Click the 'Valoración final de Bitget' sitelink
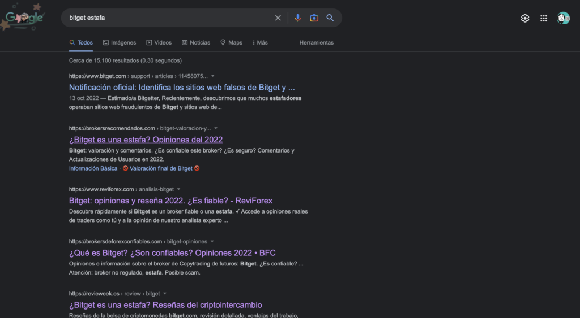This screenshot has height=318, width=580. (x=161, y=168)
